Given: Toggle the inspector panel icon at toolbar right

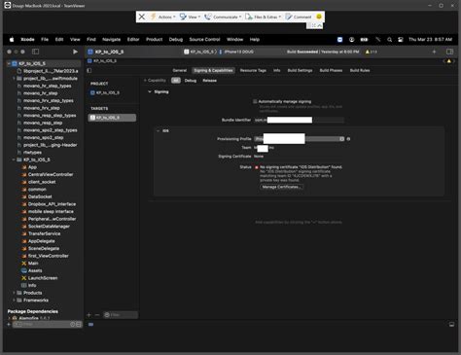Looking at the screenshot, I should coord(449,52).
